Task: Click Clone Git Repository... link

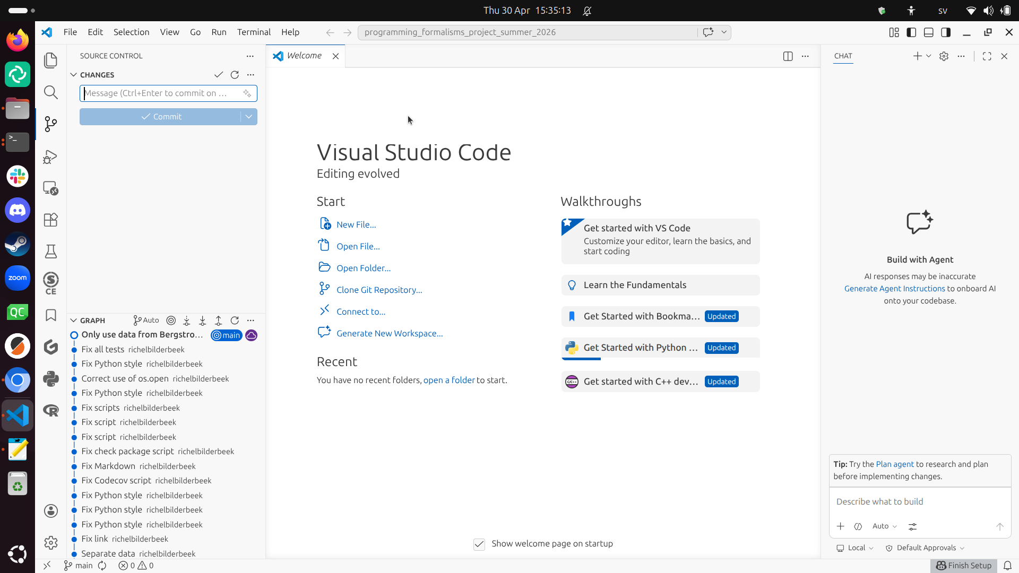Action: click(379, 290)
